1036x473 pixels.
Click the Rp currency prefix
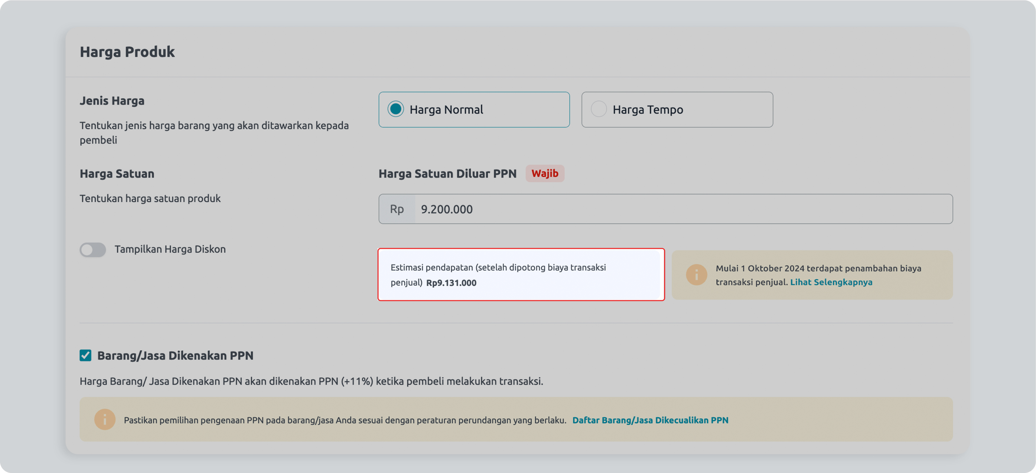pyautogui.click(x=397, y=209)
